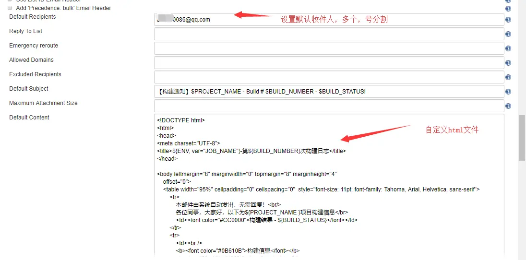Viewport: 526px width, 260px height.
Task: Show help for Emergency reroute field
Action: [508, 48]
